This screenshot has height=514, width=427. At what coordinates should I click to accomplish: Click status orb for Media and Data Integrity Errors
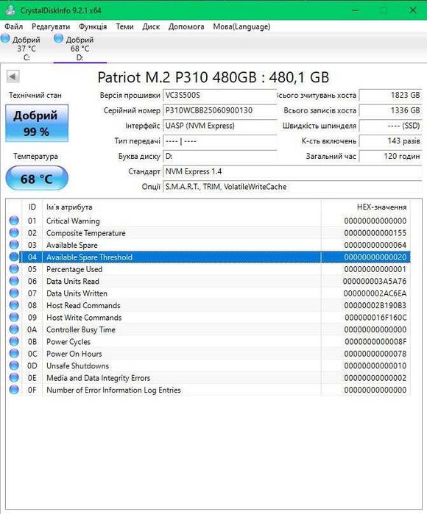[x=14, y=378]
